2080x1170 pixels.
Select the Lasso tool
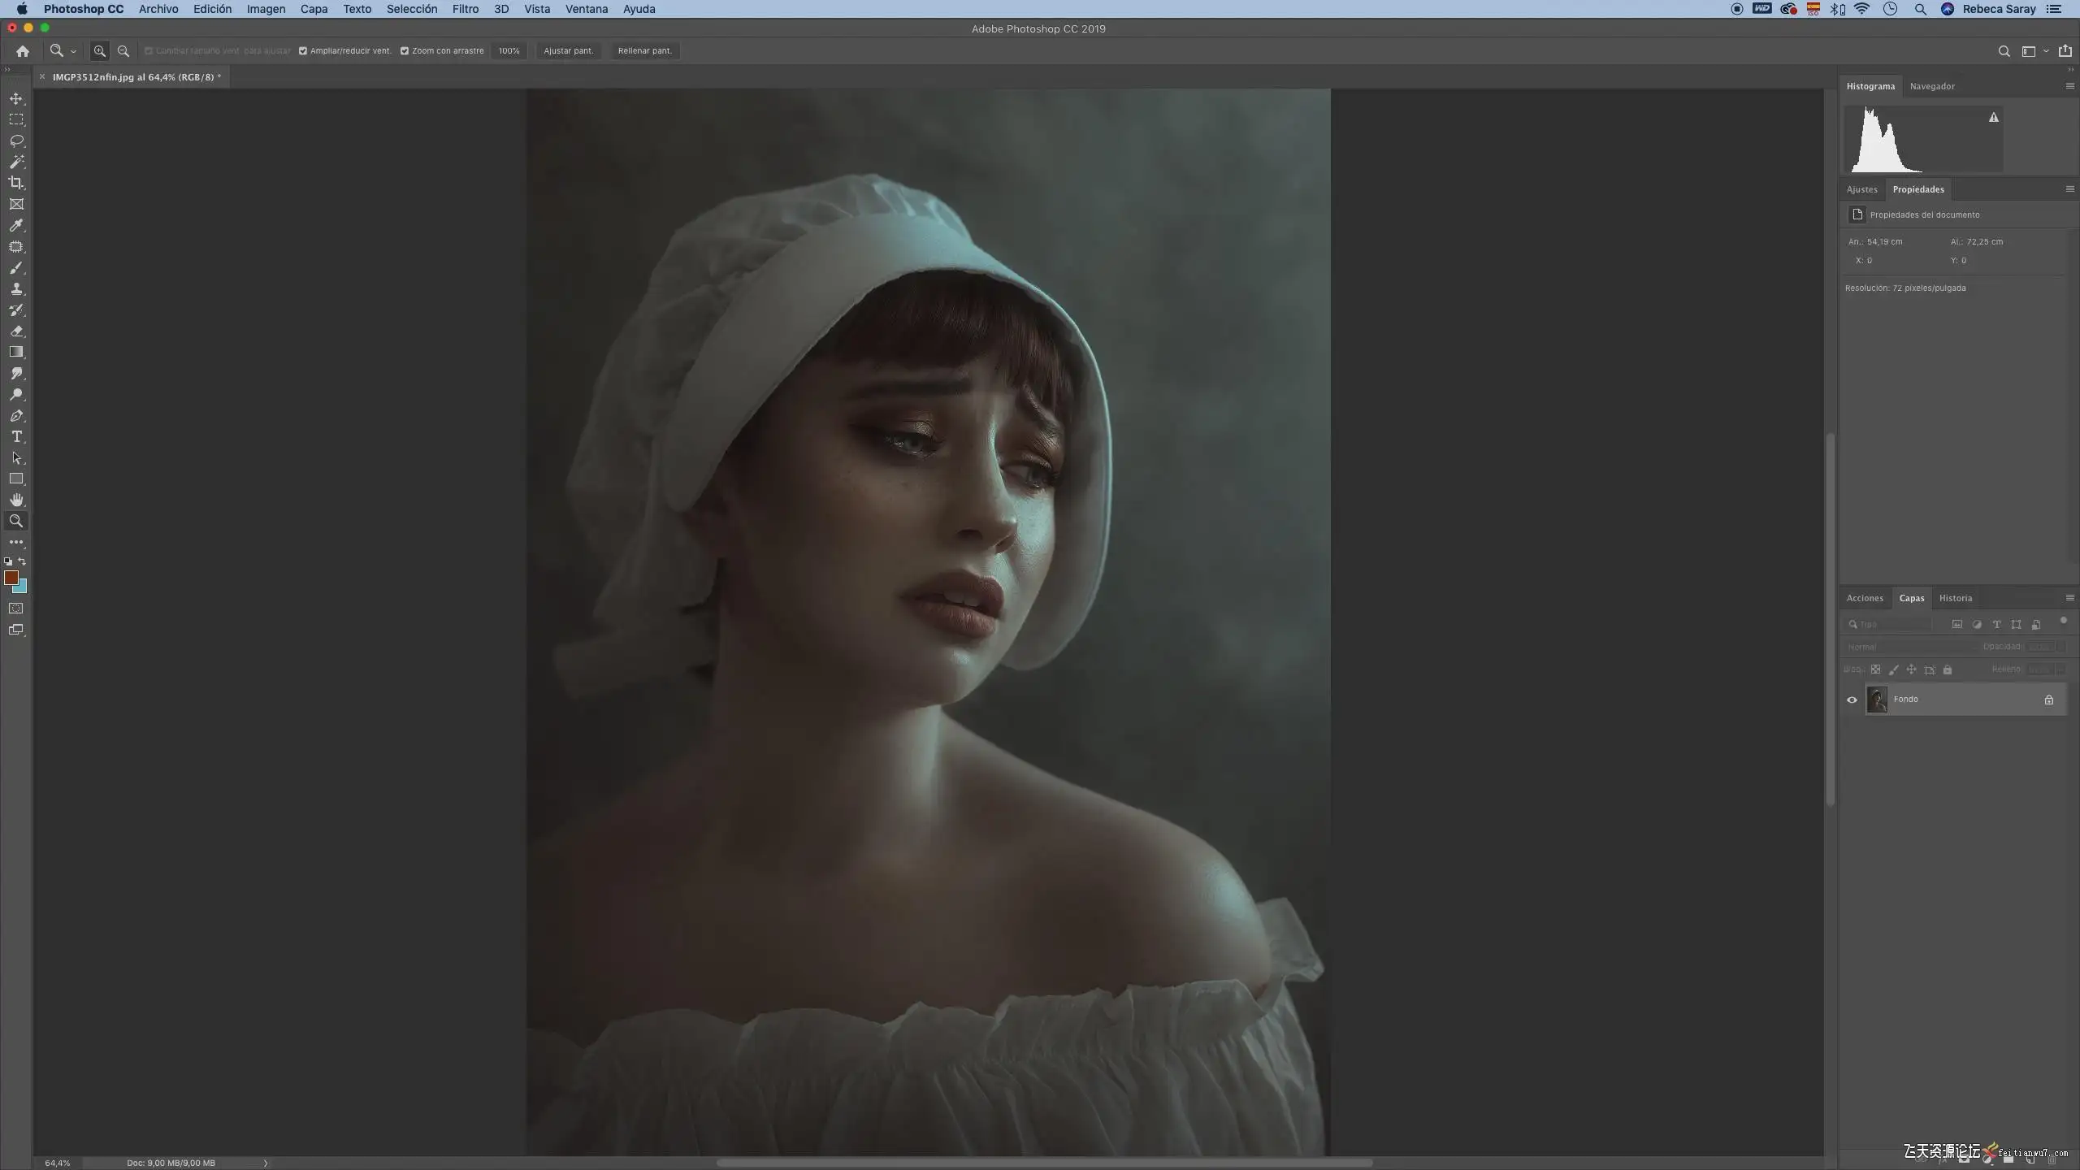pos(16,141)
